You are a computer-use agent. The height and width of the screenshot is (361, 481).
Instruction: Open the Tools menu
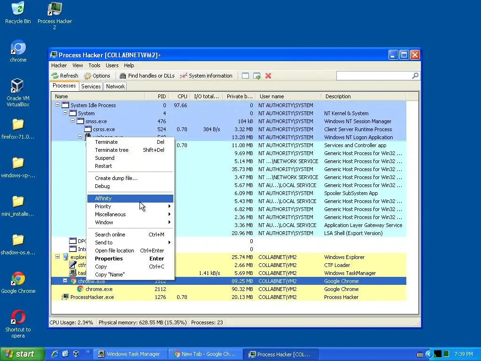(94, 65)
